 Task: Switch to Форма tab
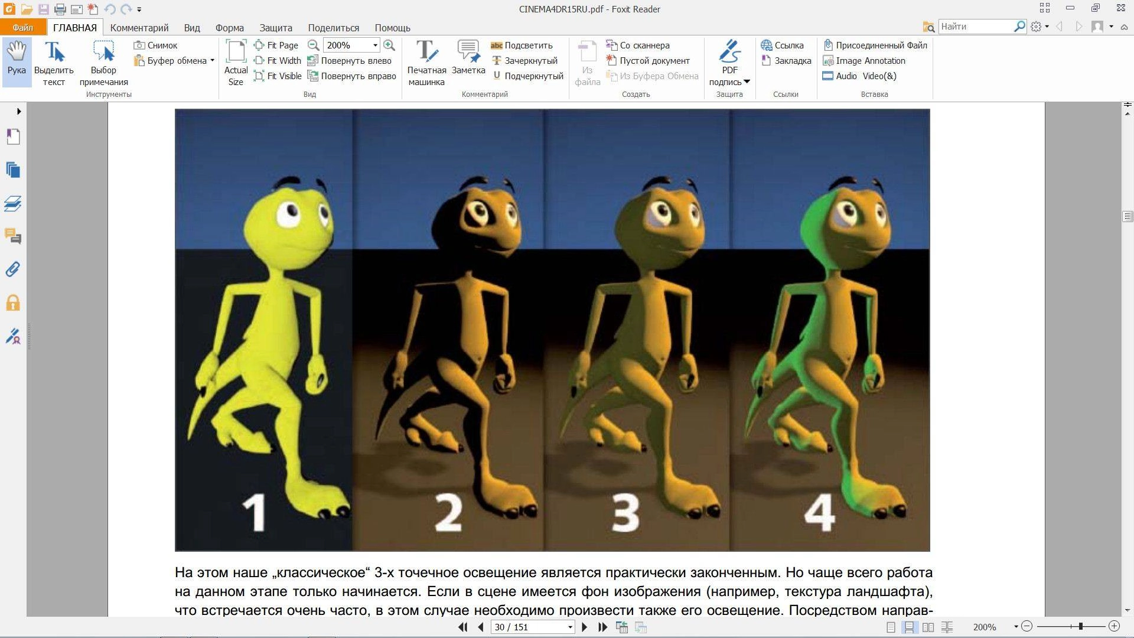point(229,28)
